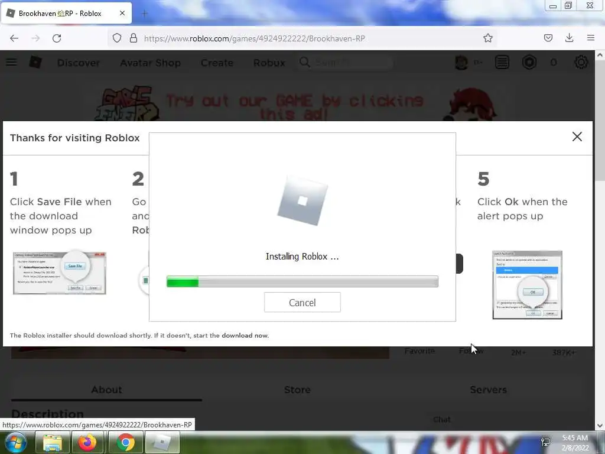Open the Roblox hamburger side menu
This screenshot has height=454, width=605.
click(x=11, y=62)
